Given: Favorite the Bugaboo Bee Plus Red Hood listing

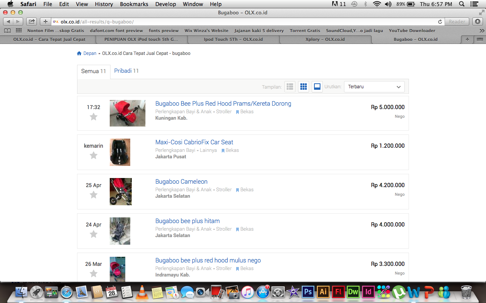Looking at the screenshot, I should (93, 117).
